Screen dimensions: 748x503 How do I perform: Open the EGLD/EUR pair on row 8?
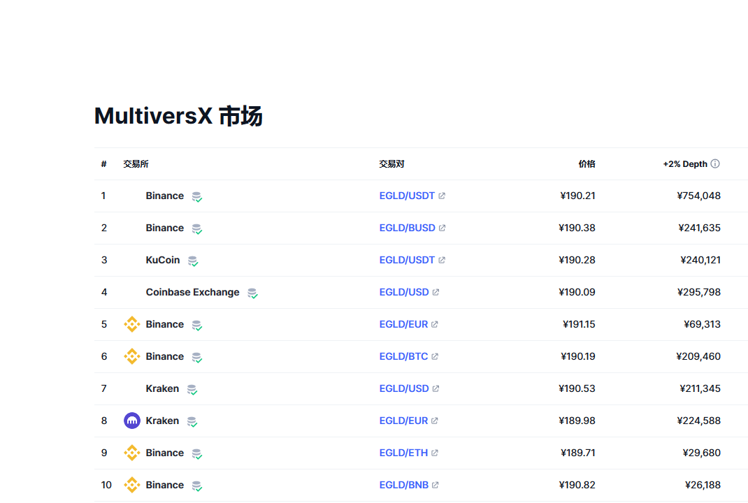click(403, 421)
